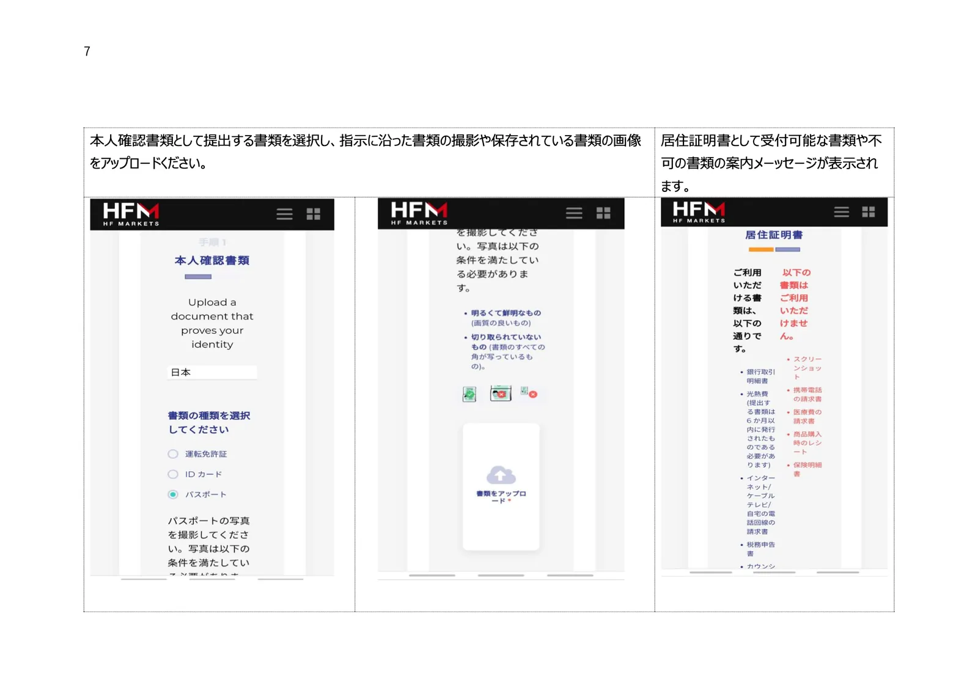Open hamburger menu in right phone screenshot
978x691 pixels.
[842, 212]
